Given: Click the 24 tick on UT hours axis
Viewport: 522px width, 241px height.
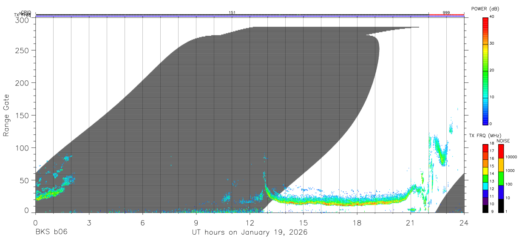Looking at the screenshot, I should [464, 223].
